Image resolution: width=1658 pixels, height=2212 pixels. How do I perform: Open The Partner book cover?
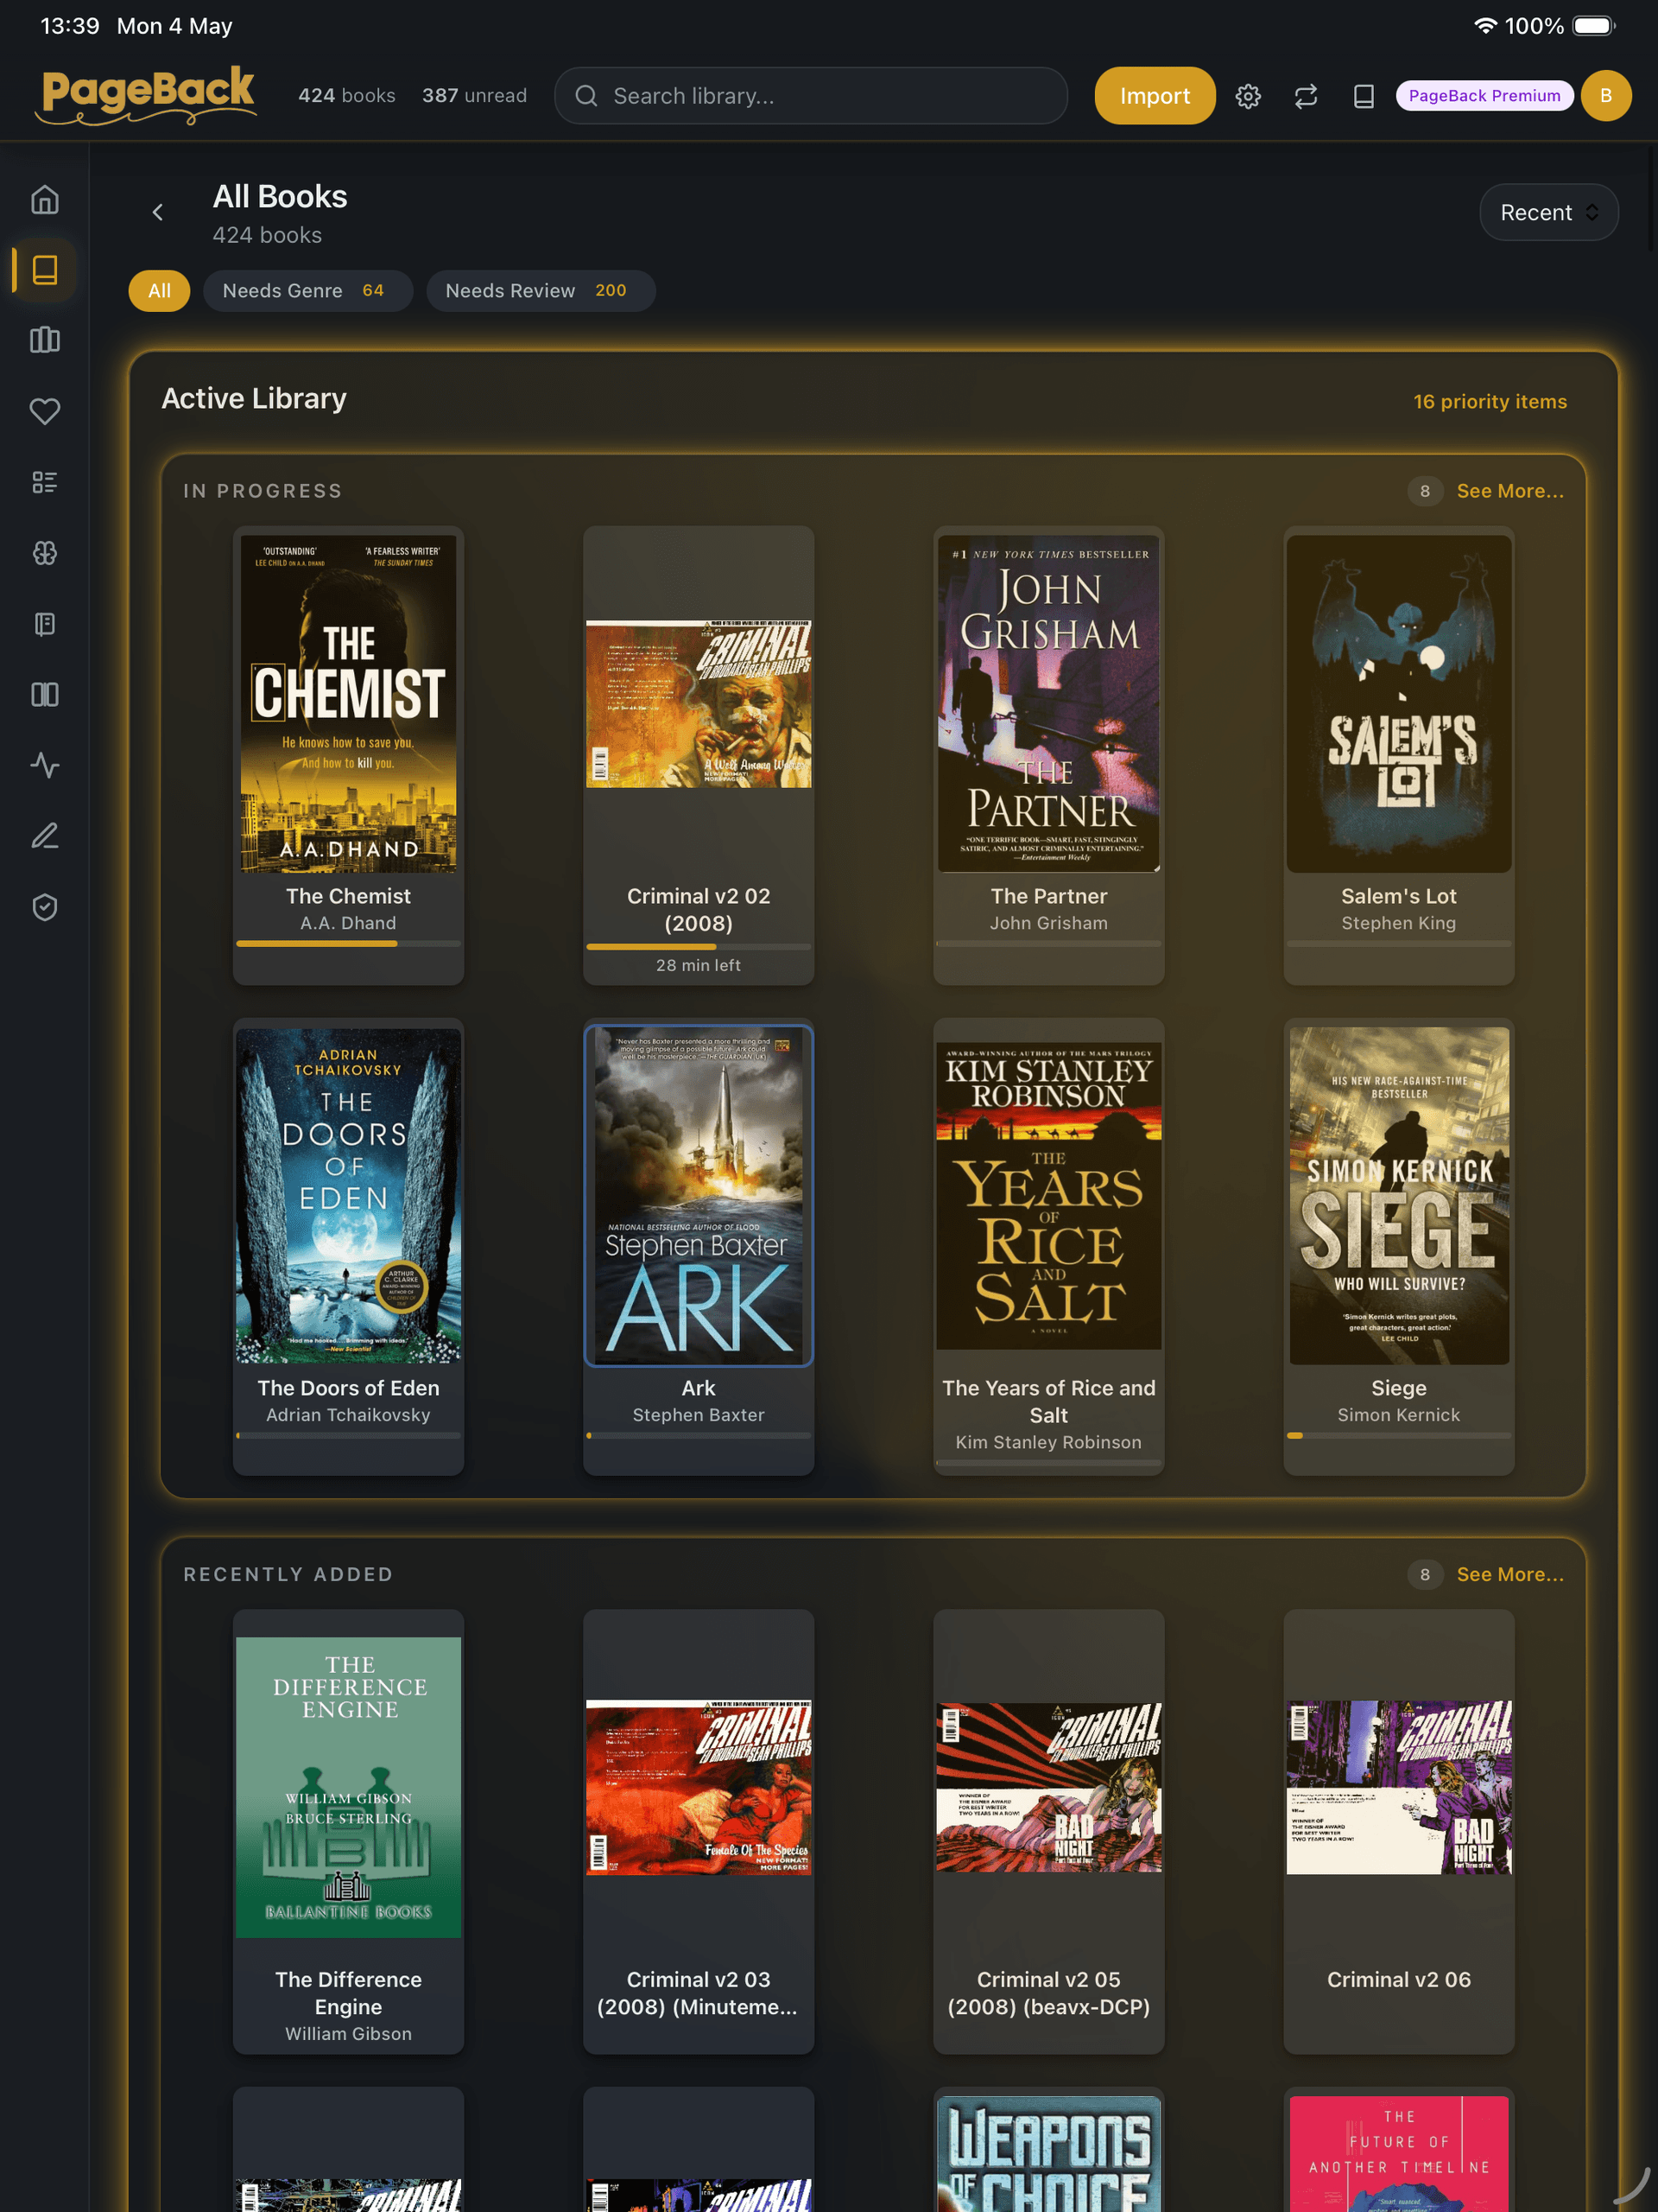tap(1048, 703)
